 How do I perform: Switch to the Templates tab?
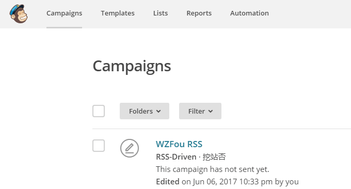[118, 13]
